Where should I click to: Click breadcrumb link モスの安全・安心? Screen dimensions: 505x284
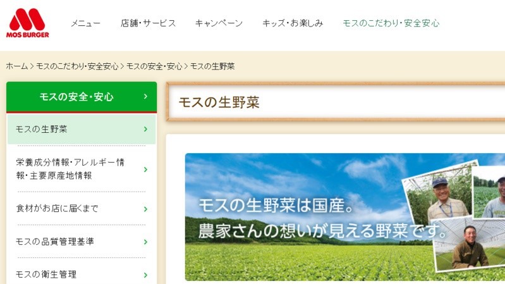(x=154, y=66)
